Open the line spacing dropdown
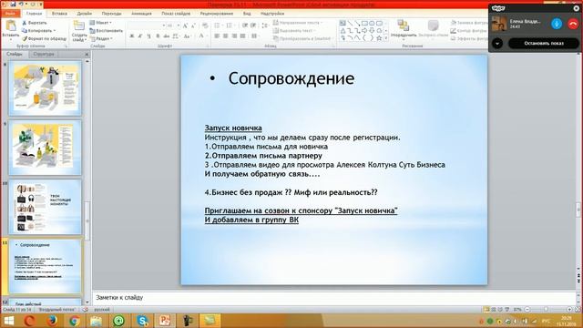 click(265, 26)
